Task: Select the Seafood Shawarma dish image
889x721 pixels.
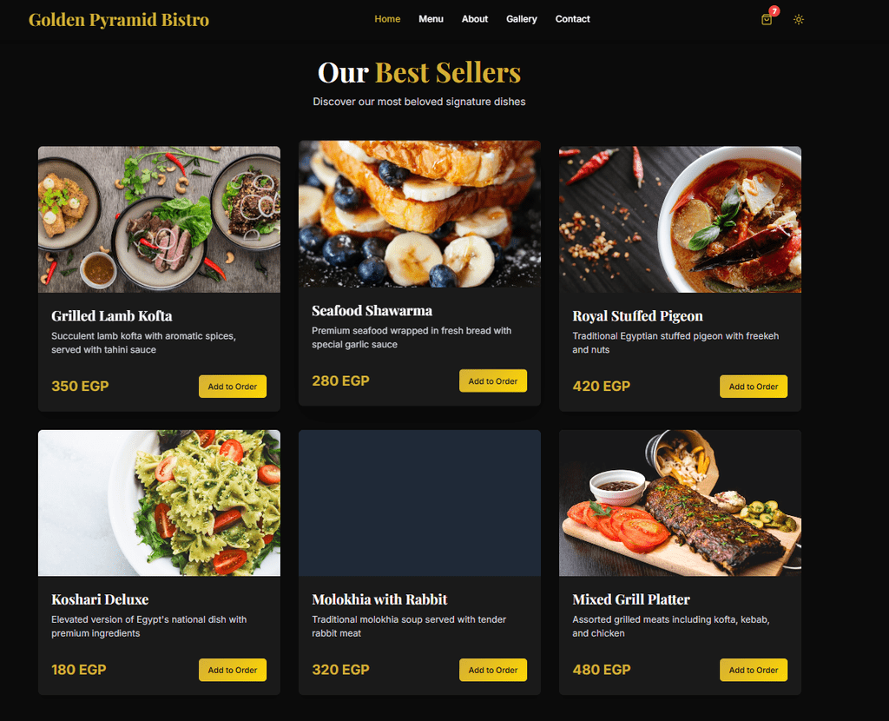Action: (419, 214)
